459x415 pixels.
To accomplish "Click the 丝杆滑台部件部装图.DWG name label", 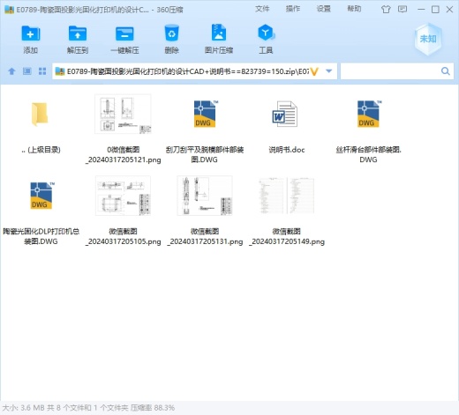I will [368, 155].
